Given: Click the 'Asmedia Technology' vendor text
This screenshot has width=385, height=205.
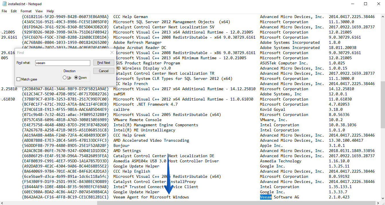Looking at the screenshot, I should (281, 161).
